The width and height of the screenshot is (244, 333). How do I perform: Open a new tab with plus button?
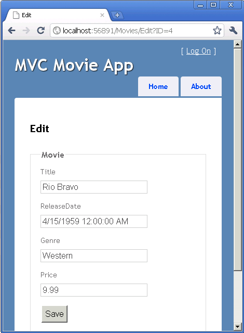tap(117, 15)
